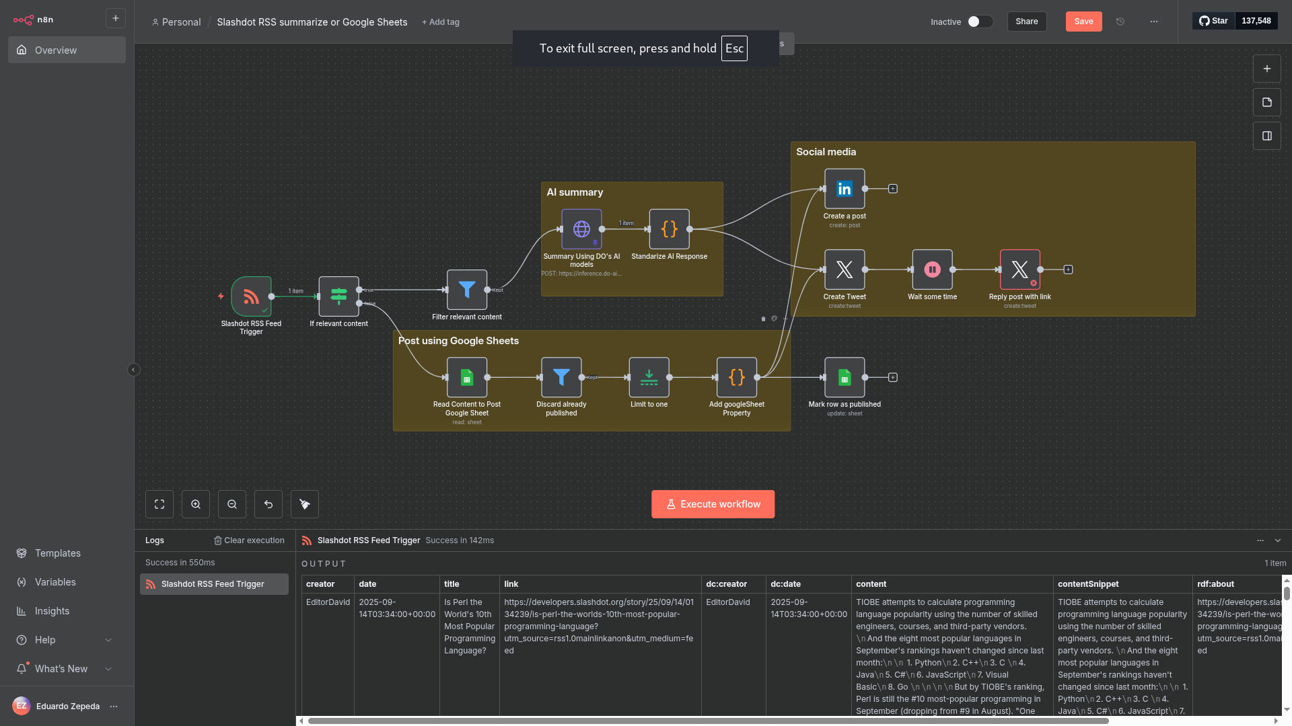This screenshot has height=726, width=1292.
Task: Collapse the logs panel
Action: [x=1278, y=540]
